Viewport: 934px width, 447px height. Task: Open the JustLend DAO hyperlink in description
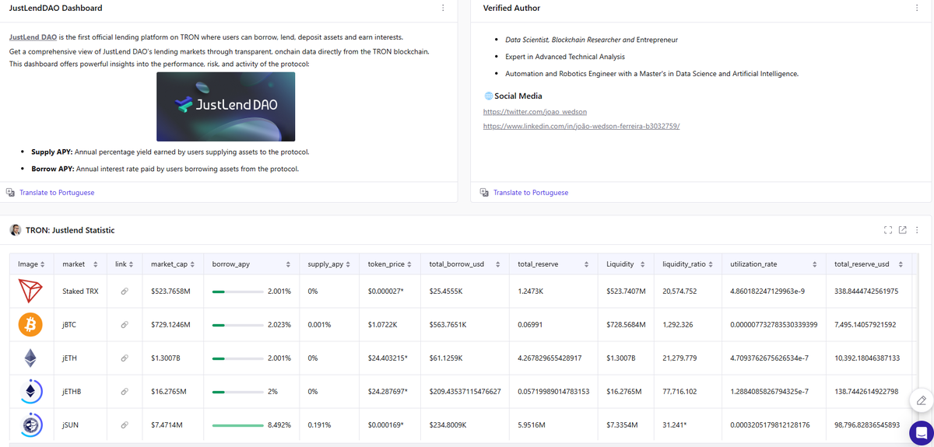[x=33, y=37]
